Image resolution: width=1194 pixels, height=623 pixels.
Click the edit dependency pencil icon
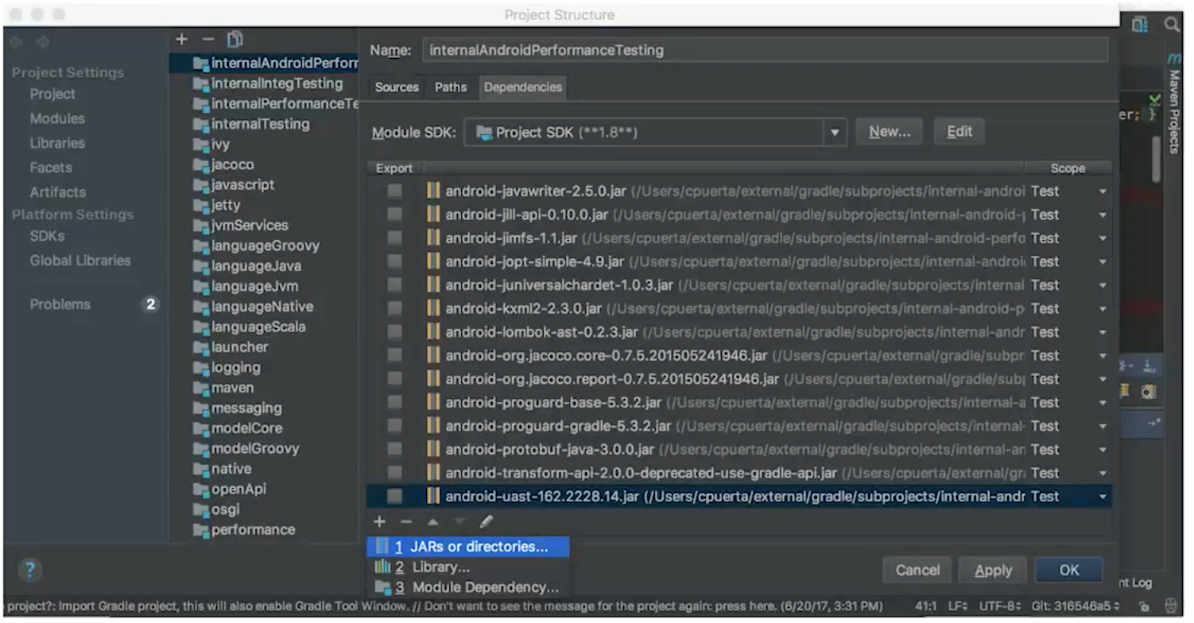[x=487, y=522]
